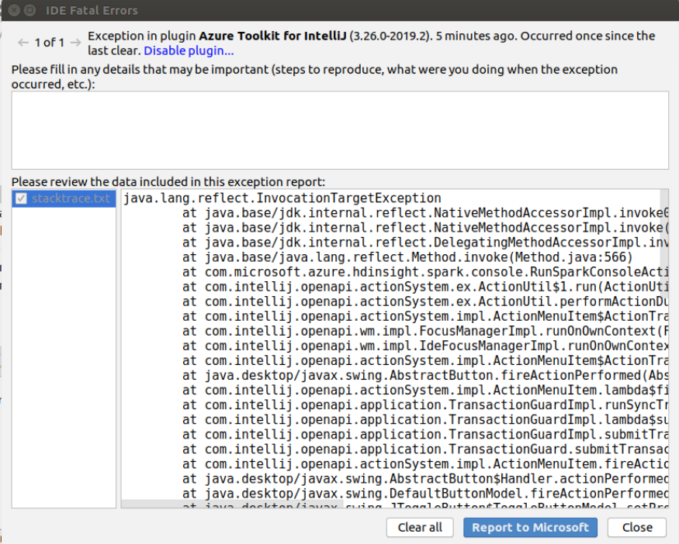Click the RunSparkConsoleAction stack trace line
This screenshot has width=679, height=544.
425,272
